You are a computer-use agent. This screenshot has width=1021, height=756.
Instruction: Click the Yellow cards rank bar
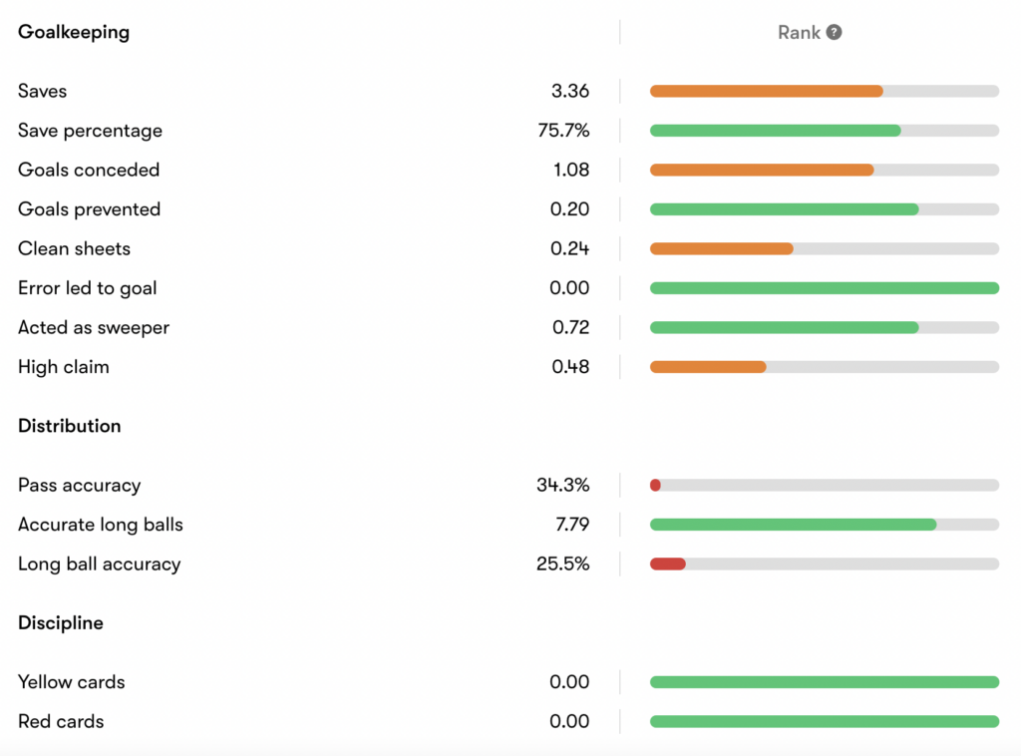click(825, 682)
